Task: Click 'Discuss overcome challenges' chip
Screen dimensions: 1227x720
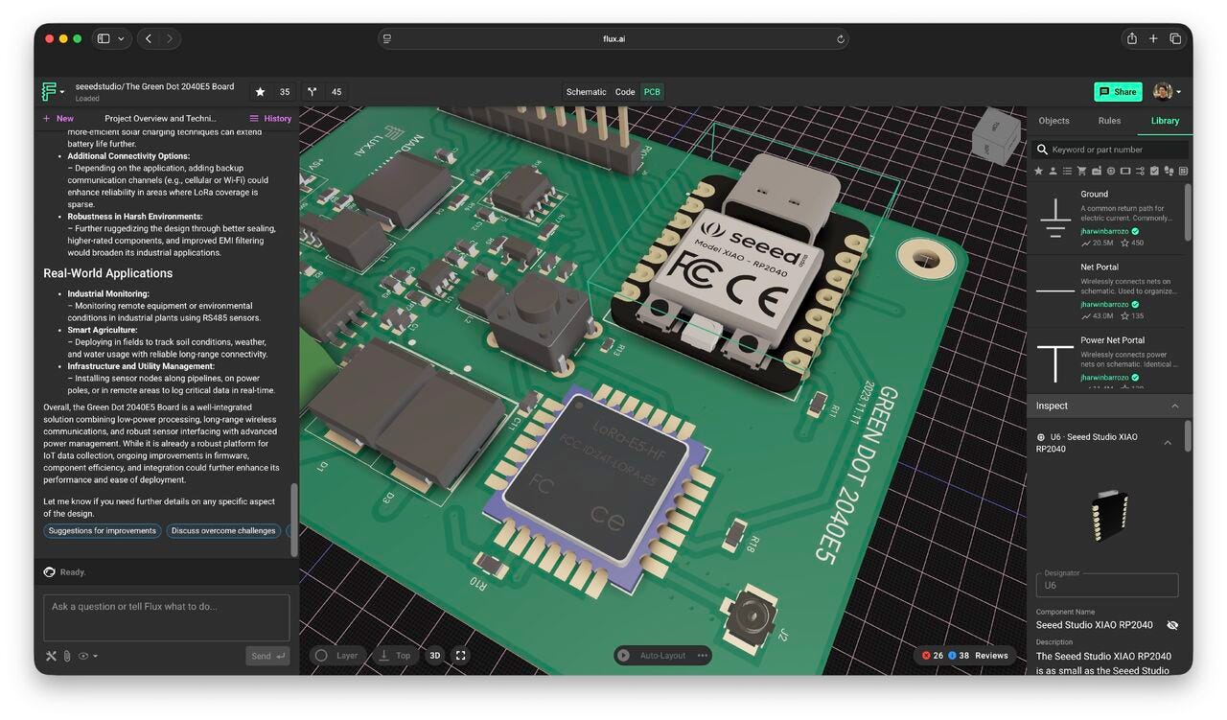Action: point(223,530)
